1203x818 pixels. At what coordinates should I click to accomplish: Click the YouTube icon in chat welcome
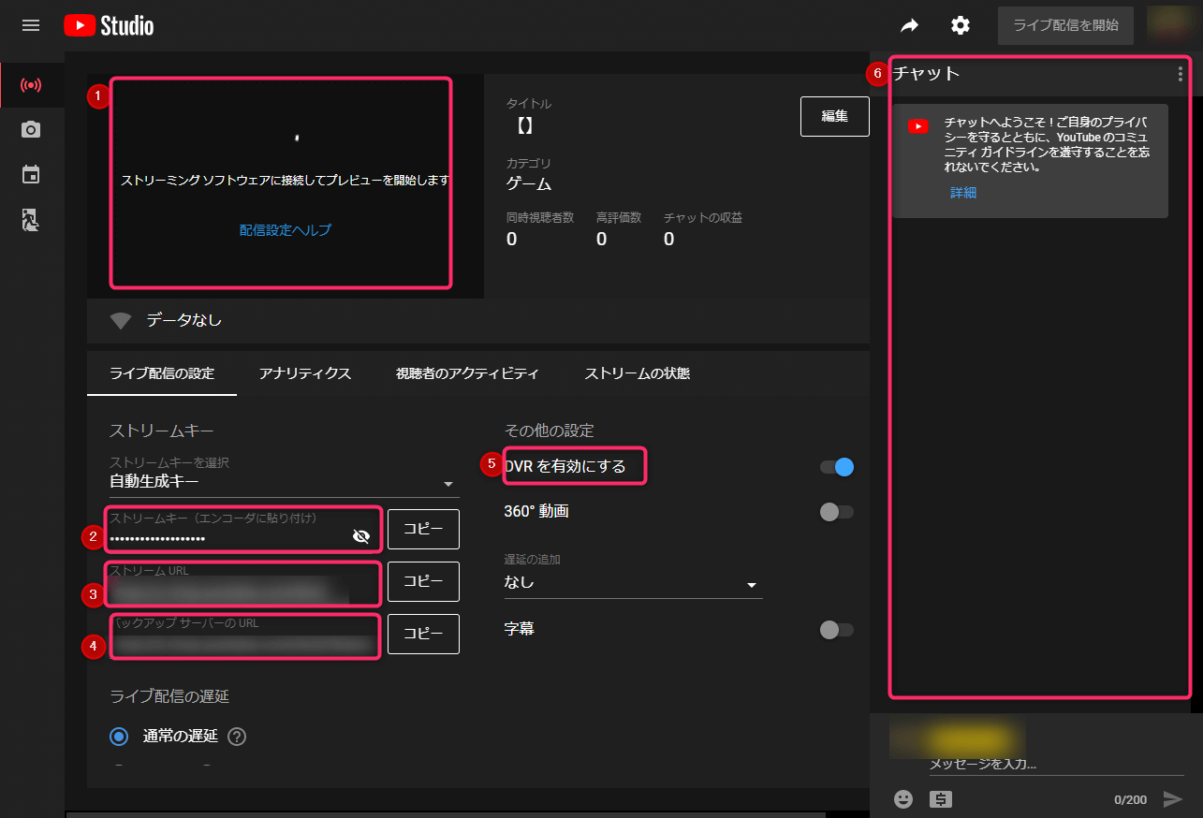point(918,126)
